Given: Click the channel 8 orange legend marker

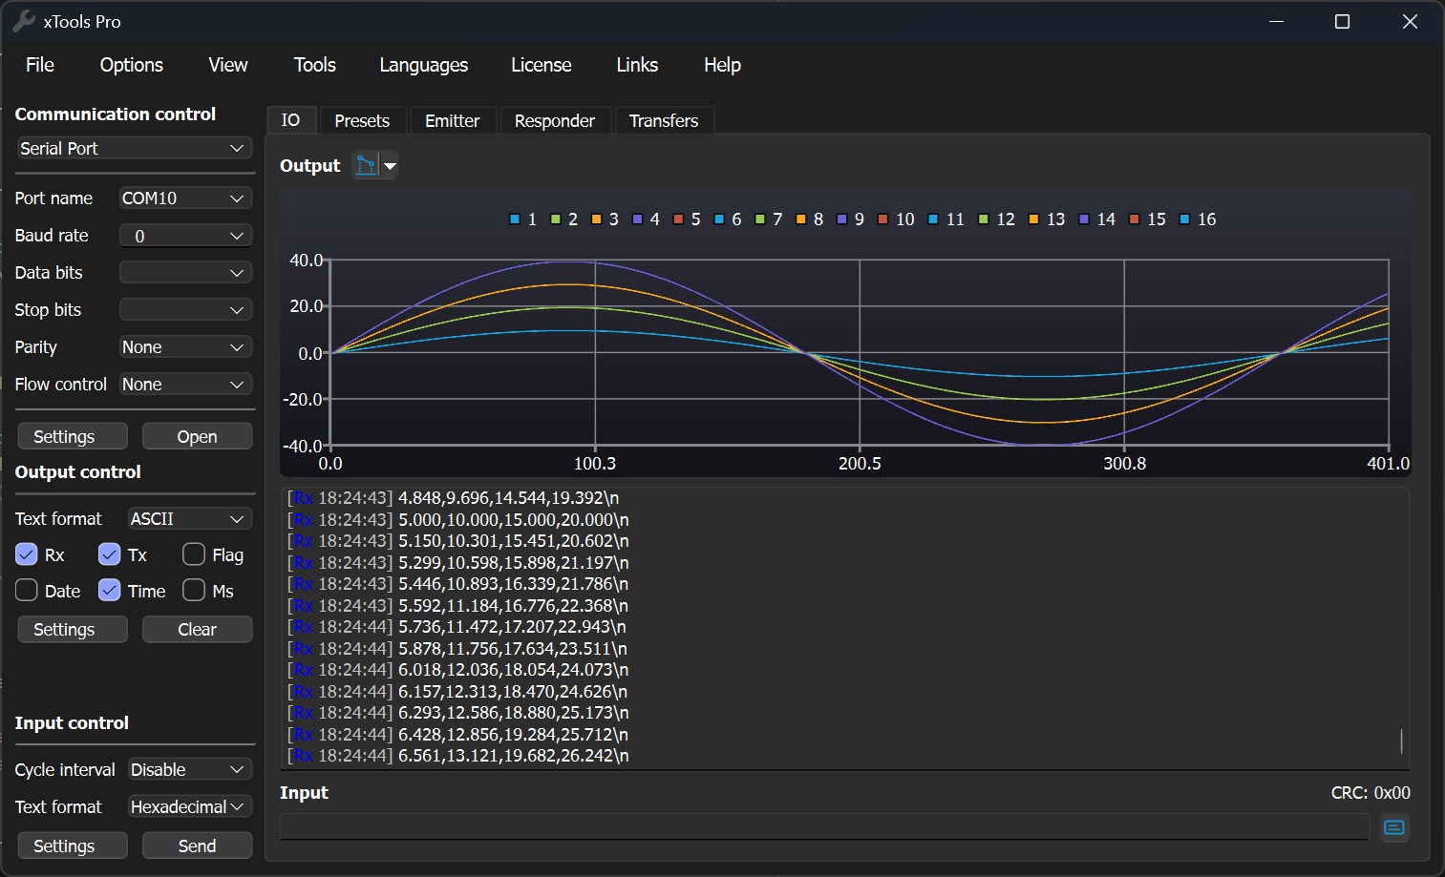Looking at the screenshot, I should [800, 219].
